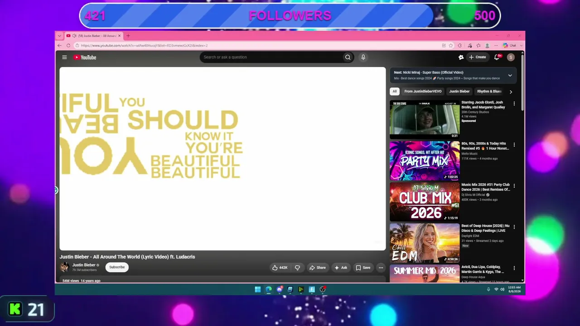Select the All filter chip

pyautogui.click(x=395, y=91)
